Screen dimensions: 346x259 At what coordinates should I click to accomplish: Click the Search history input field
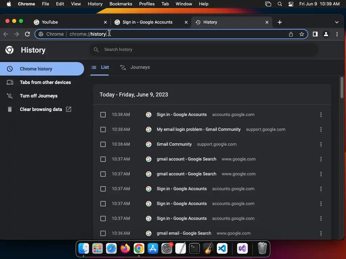[x=204, y=50]
